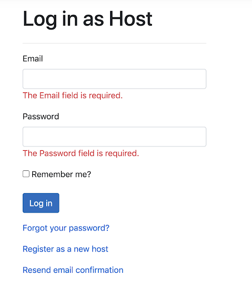Submit the form with Log in button
Viewport: 252px width, 285px height.
[x=41, y=203]
